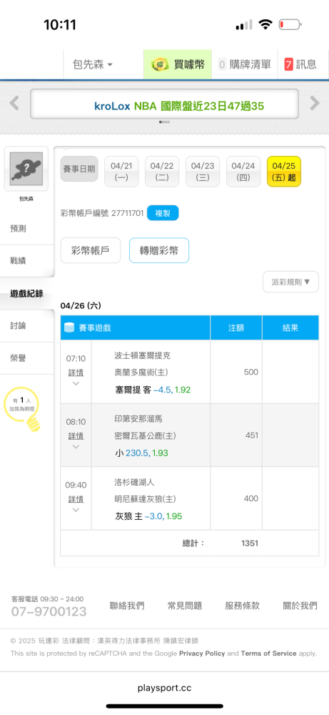Expand the 派彩規則 dropdown
Image resolution: width=329 pixels, height=715 pixels.
[290, 282]
